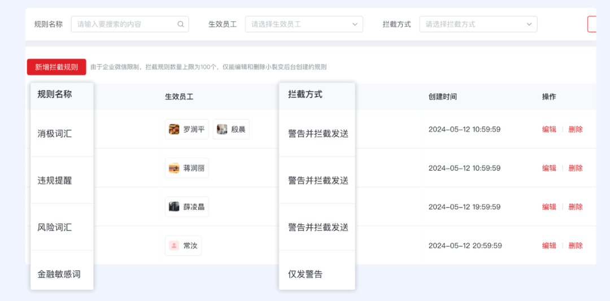Click 殷晨's avatar icon

[222, 129]
